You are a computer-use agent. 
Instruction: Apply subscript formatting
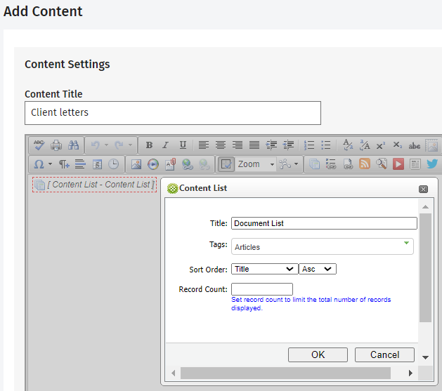[398, 145]
